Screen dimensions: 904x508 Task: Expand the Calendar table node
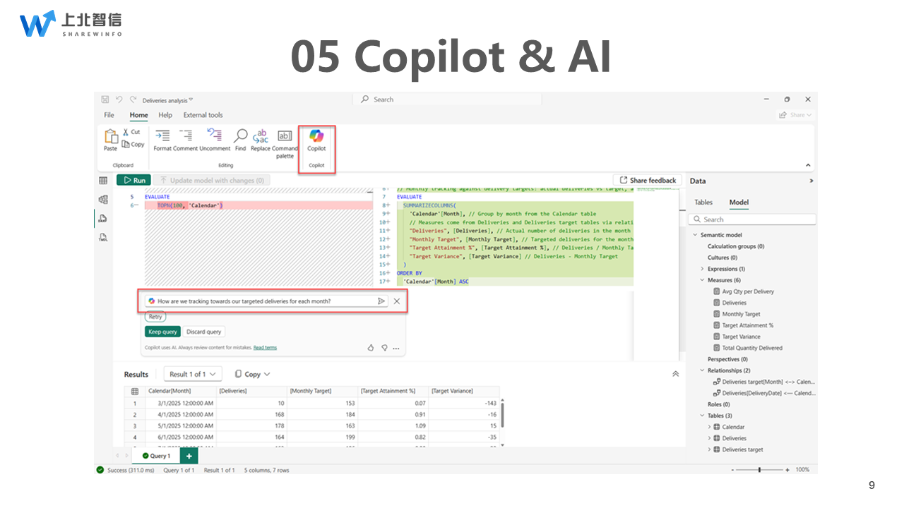tap(710, 427)
